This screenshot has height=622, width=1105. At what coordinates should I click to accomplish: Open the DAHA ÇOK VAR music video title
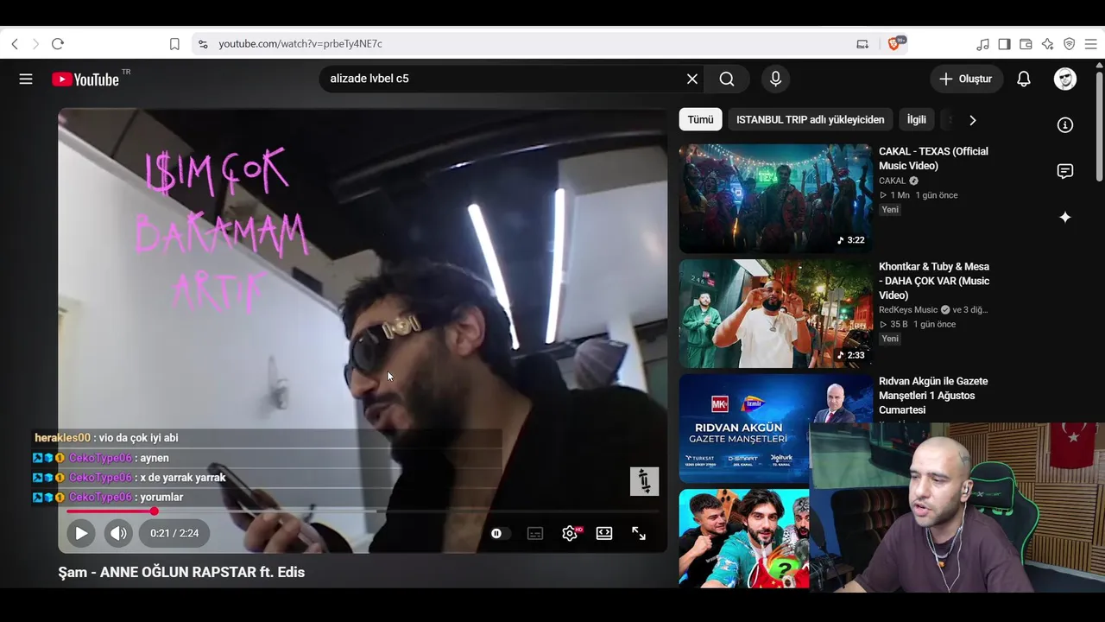coord(934,281)
